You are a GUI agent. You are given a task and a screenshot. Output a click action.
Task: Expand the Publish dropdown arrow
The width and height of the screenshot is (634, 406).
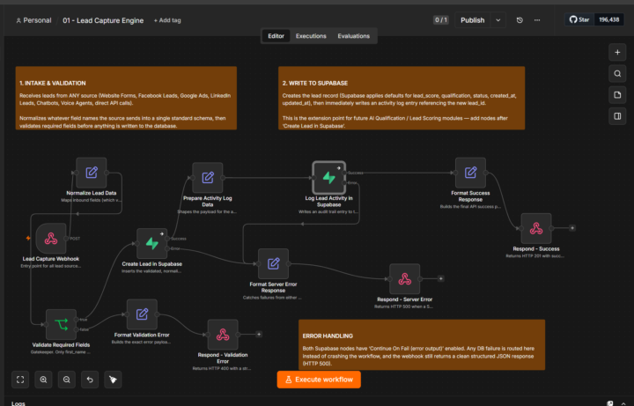pos(498,20)
